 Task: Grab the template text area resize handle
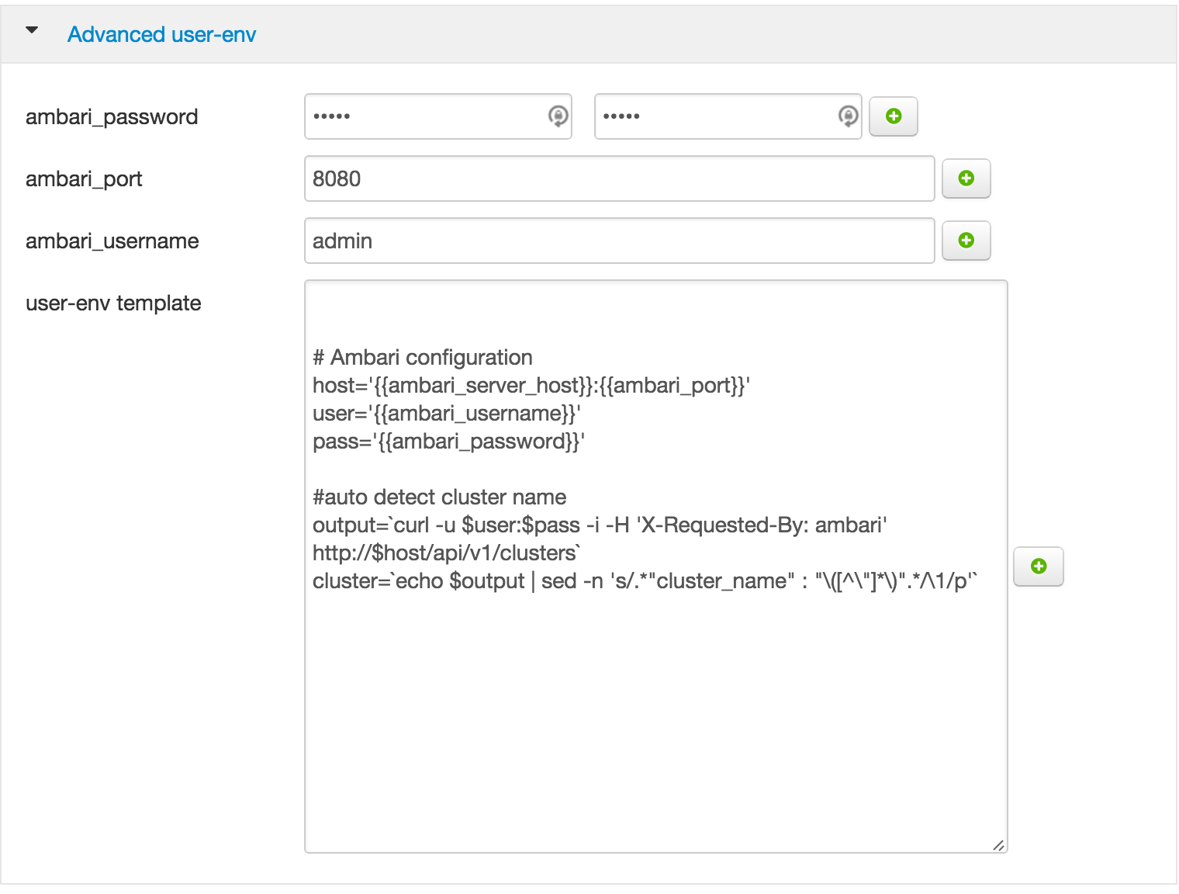click(999, 845)
